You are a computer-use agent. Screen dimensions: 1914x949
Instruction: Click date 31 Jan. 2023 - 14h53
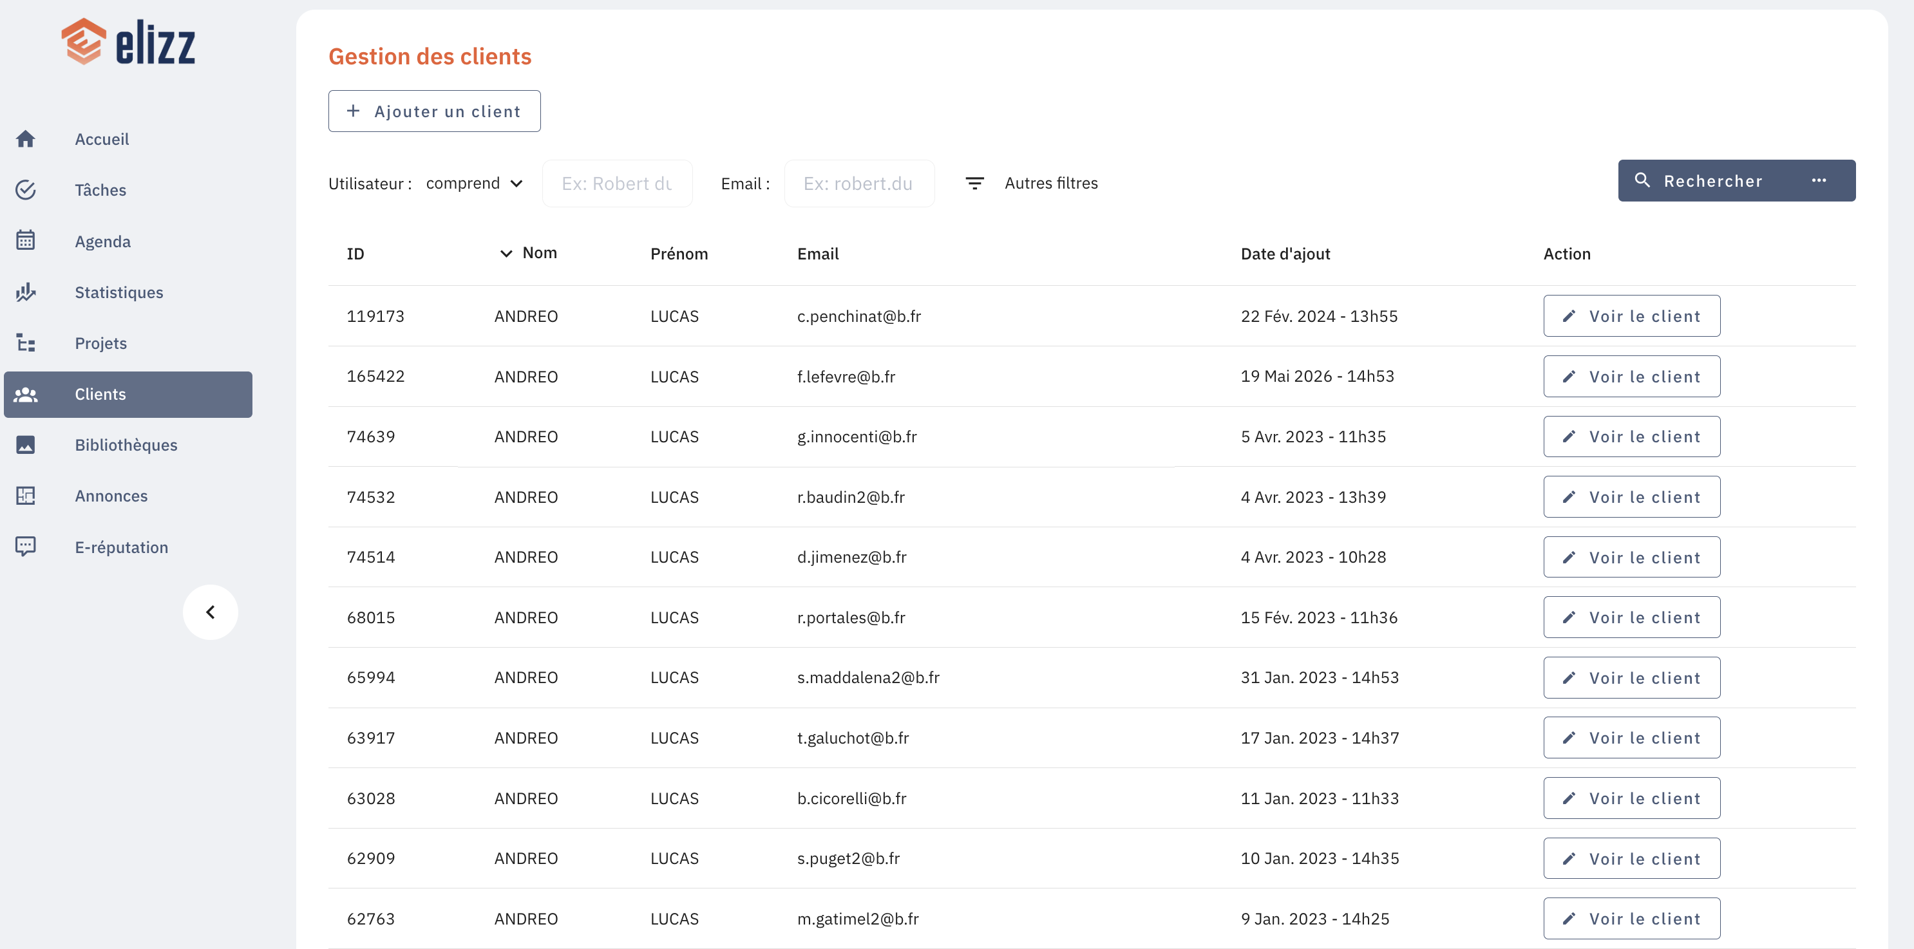pos(1320,677)
